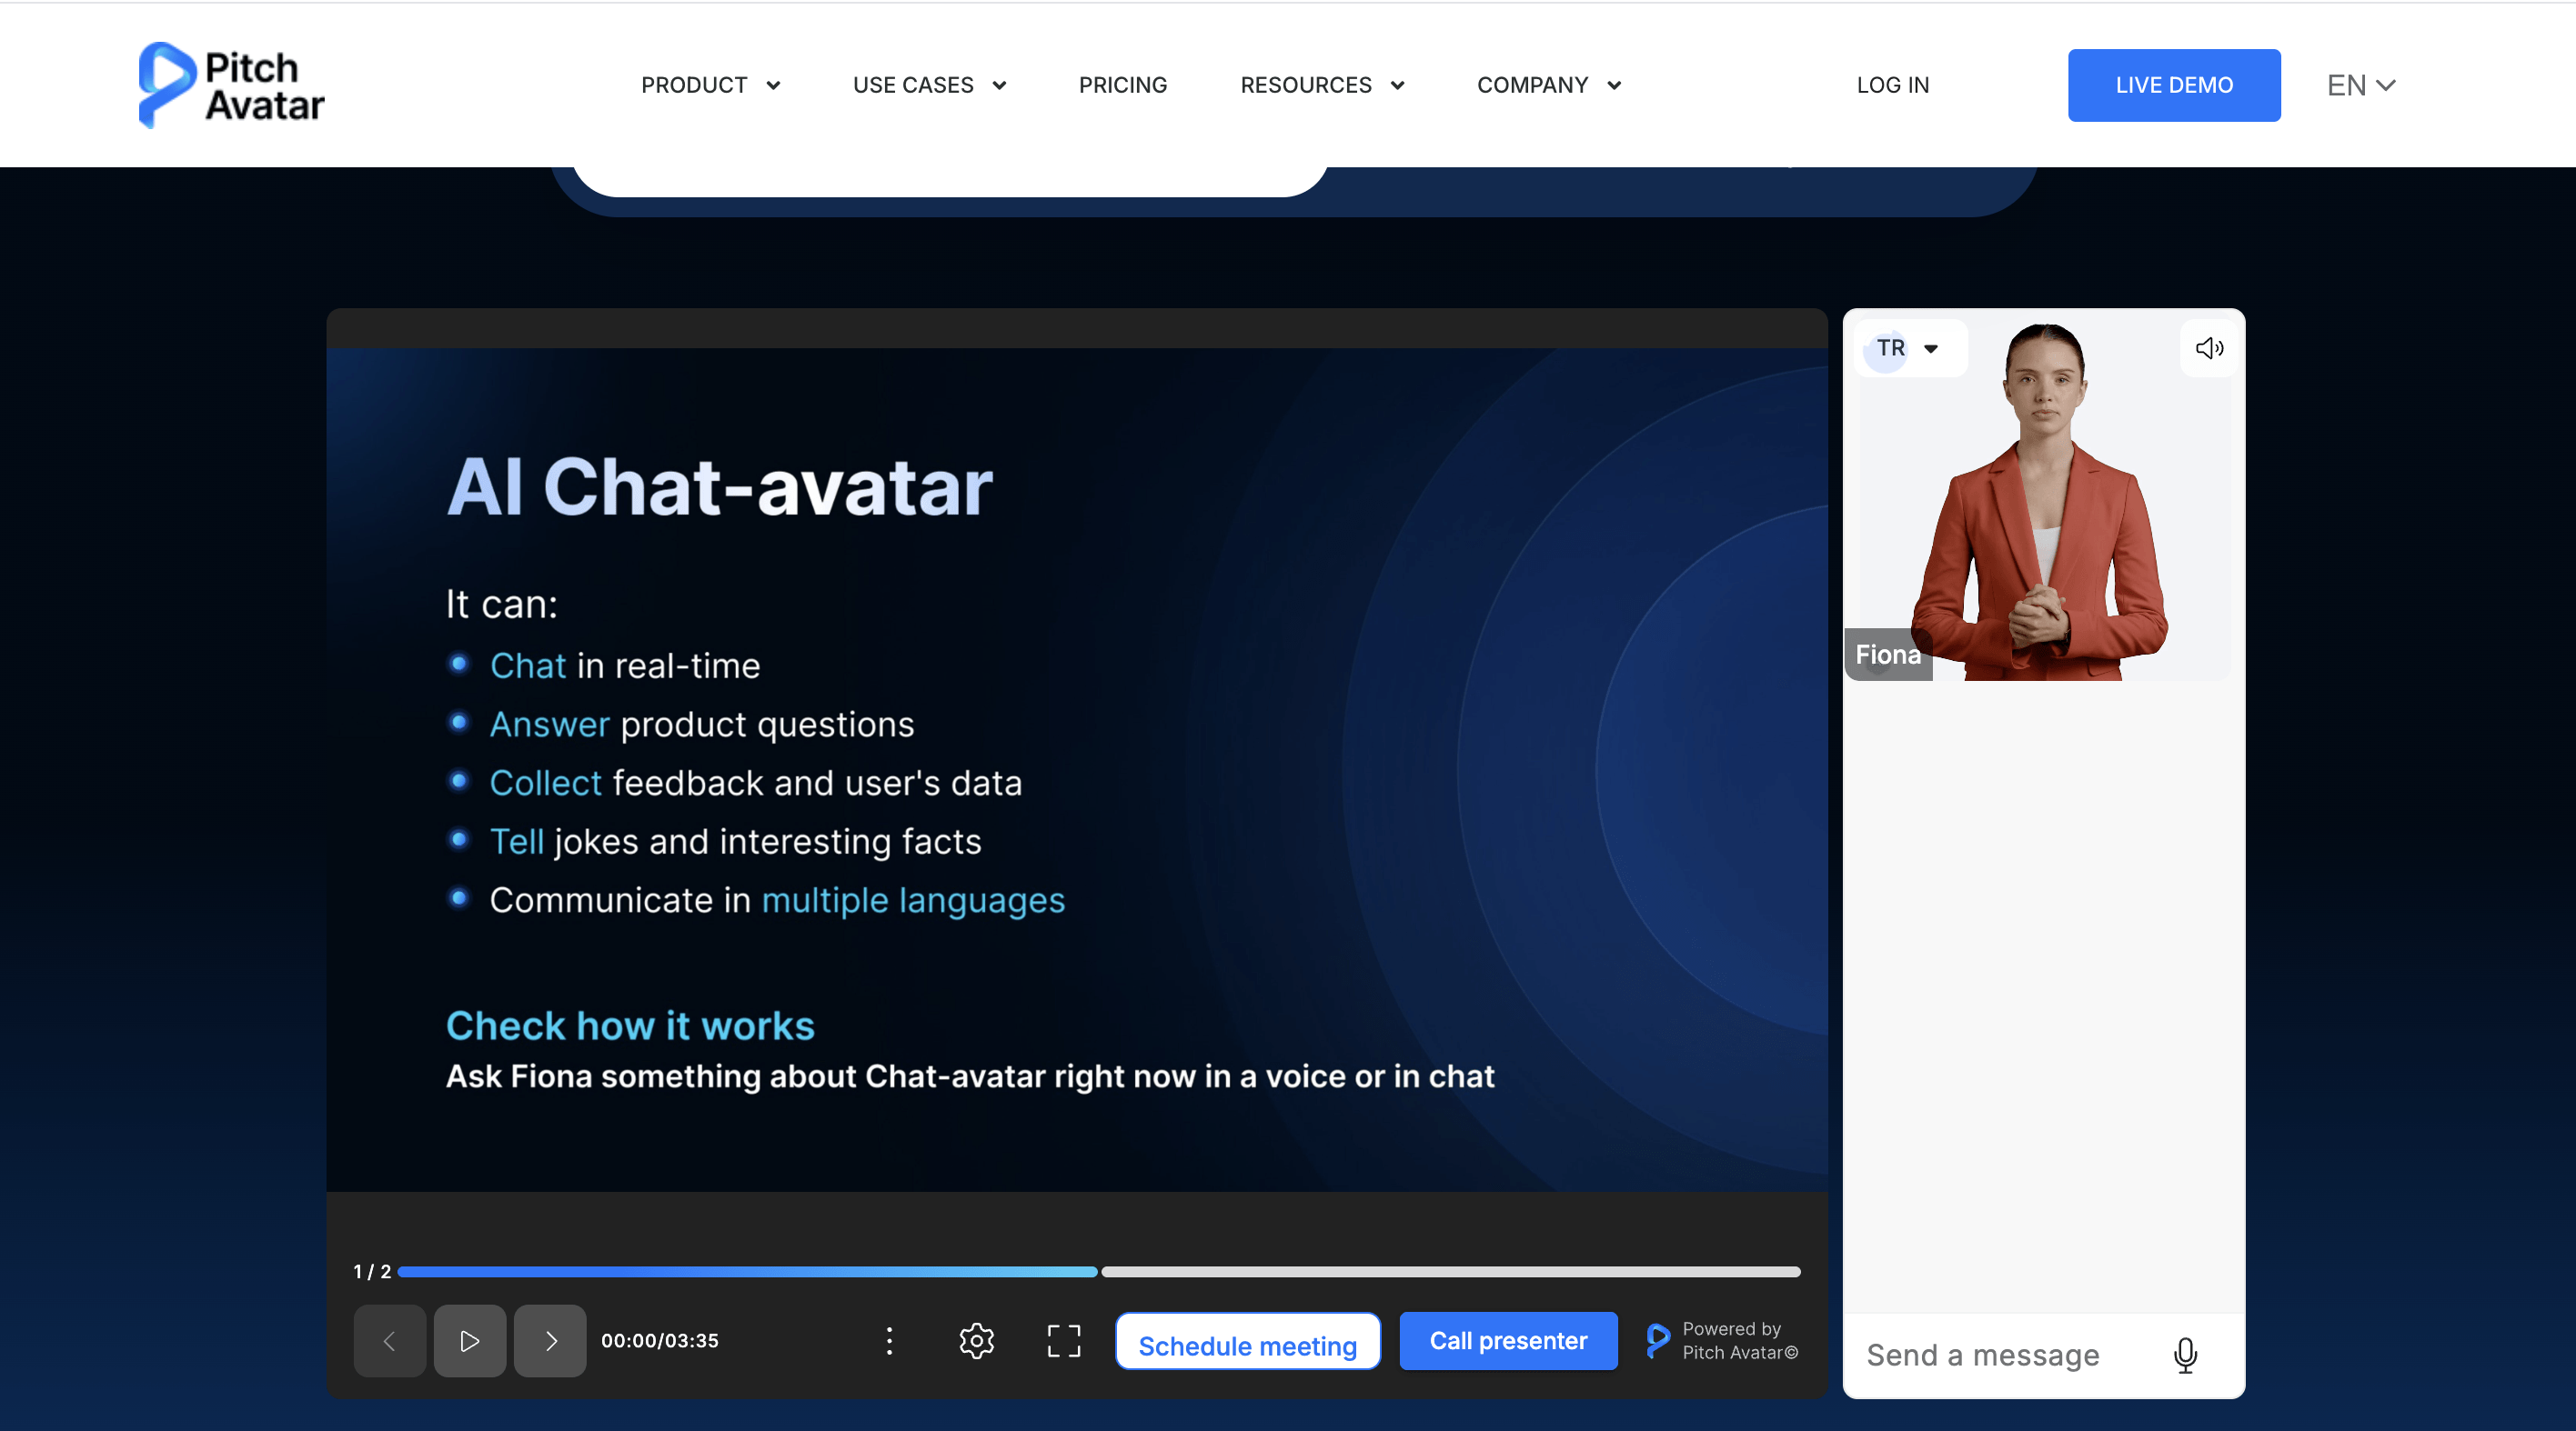Go to the next slide
This screenshot has height=1431, width=2576.
(x=550, y=1340)
